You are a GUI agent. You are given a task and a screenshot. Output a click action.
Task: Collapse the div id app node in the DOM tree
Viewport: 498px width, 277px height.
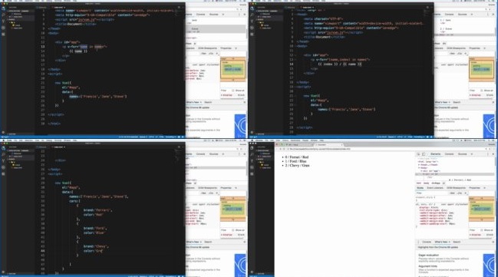point(421,171)
